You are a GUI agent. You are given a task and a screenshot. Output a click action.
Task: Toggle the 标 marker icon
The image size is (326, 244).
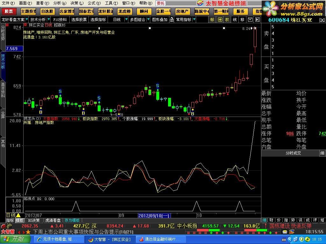pos(212,20)
